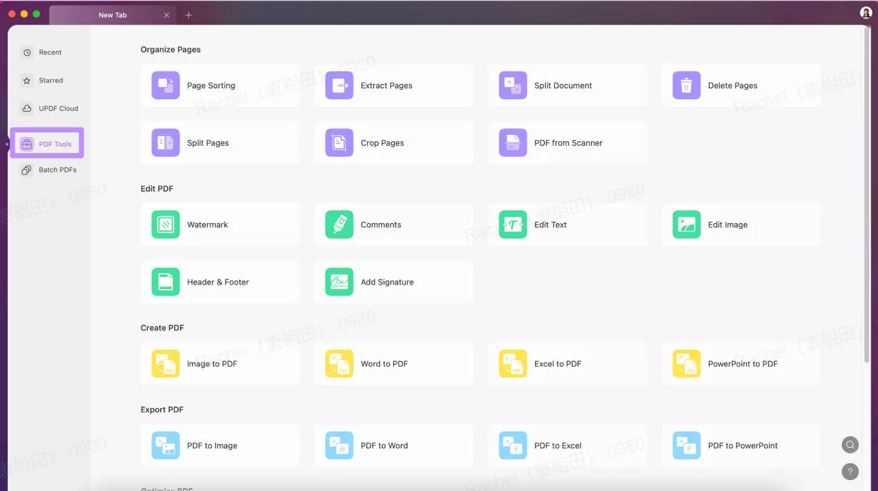
Task: Click the Export PDF section heading
Action: tap(162, 410)
